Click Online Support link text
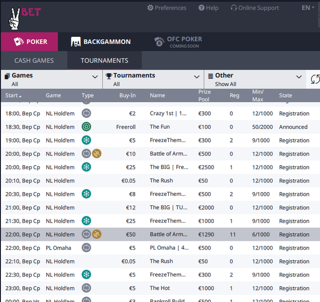 tap(259, 8)
